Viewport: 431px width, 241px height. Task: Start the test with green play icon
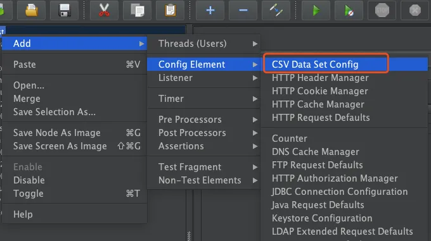point(316,10)
